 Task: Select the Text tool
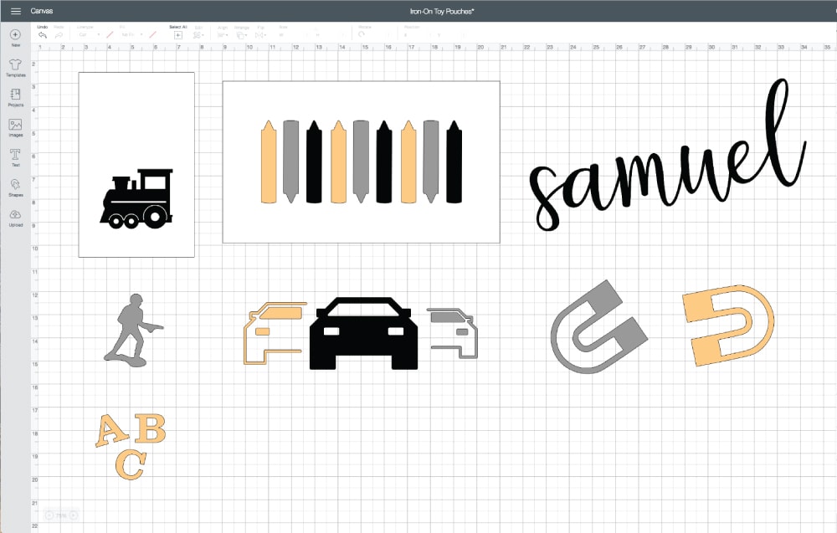tap(15, 155)
